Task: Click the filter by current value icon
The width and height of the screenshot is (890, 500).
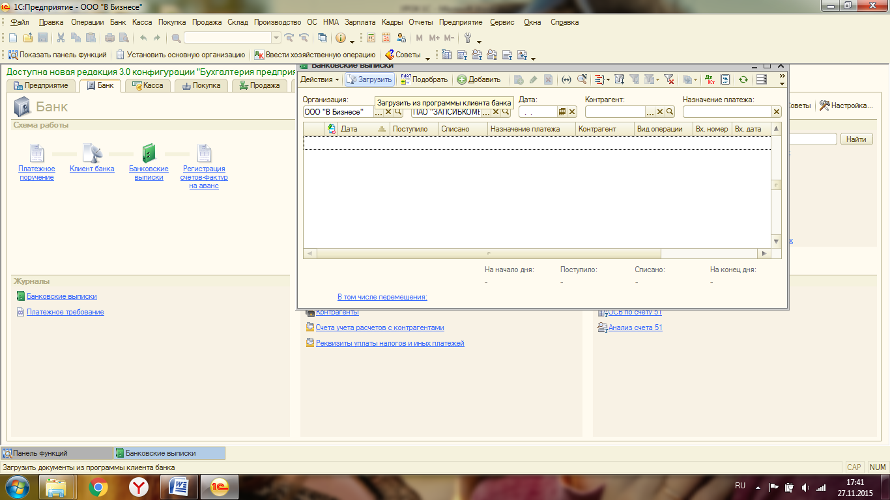Action: [x=634, y=79]
